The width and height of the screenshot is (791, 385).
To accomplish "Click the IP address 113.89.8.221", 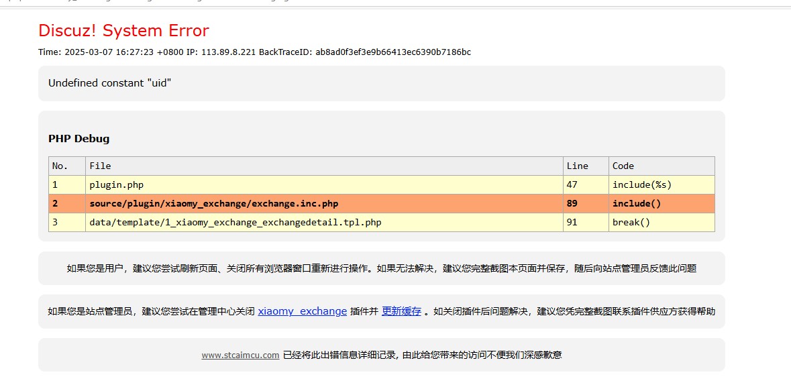I will (x=229, y=52).
